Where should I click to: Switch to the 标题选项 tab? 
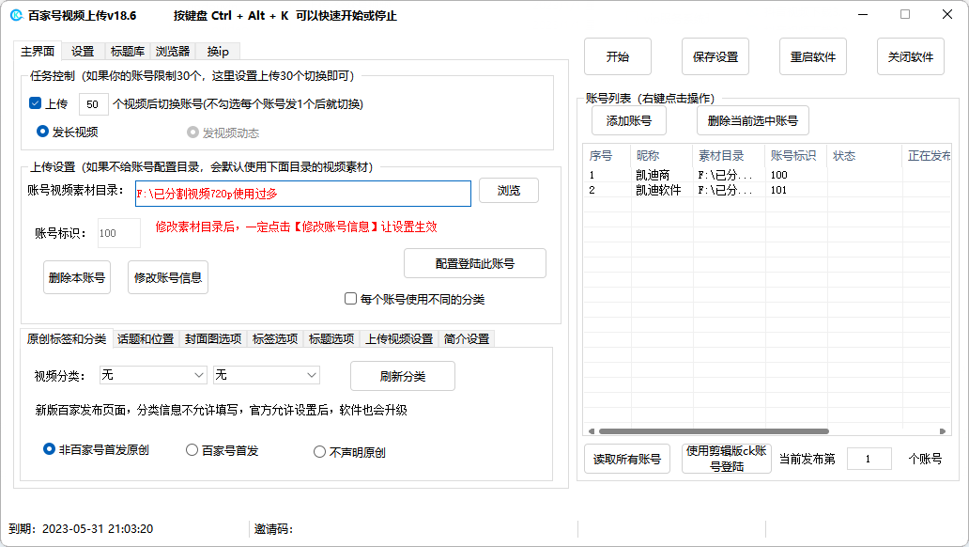(x=331, y=339)
